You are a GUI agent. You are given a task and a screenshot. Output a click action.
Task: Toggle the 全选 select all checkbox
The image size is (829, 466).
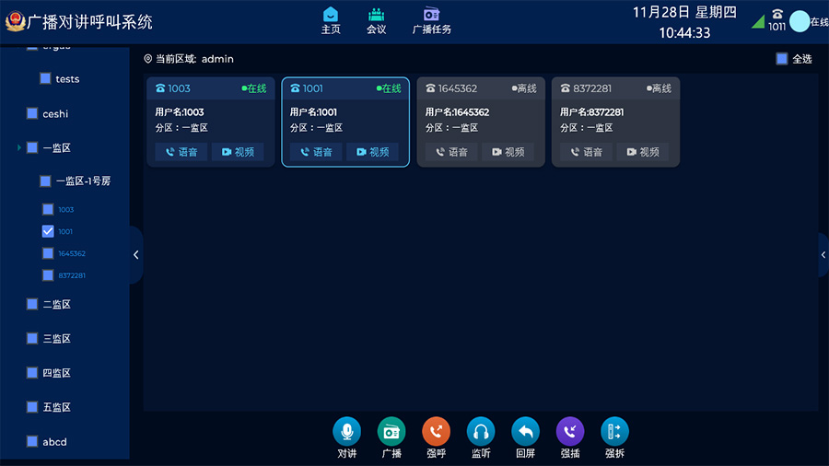click(782, 59)
